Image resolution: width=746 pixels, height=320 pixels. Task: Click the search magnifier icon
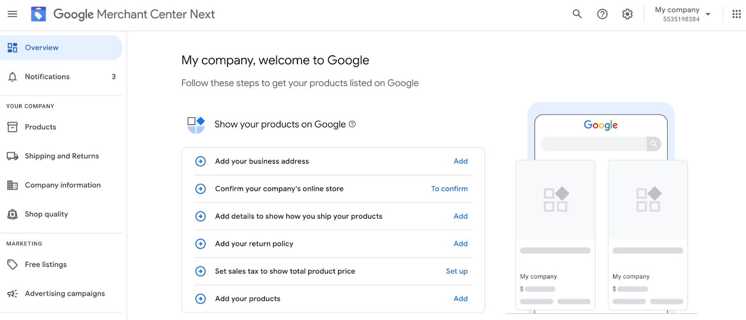(577, 14)
